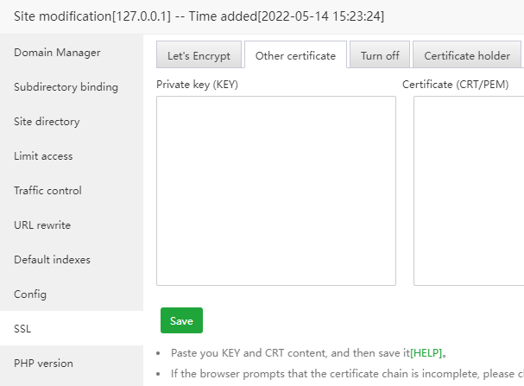The width and height of the screenshot is (524, 386).
Task: Focus the Private key text area
Action: click(275, 190)
